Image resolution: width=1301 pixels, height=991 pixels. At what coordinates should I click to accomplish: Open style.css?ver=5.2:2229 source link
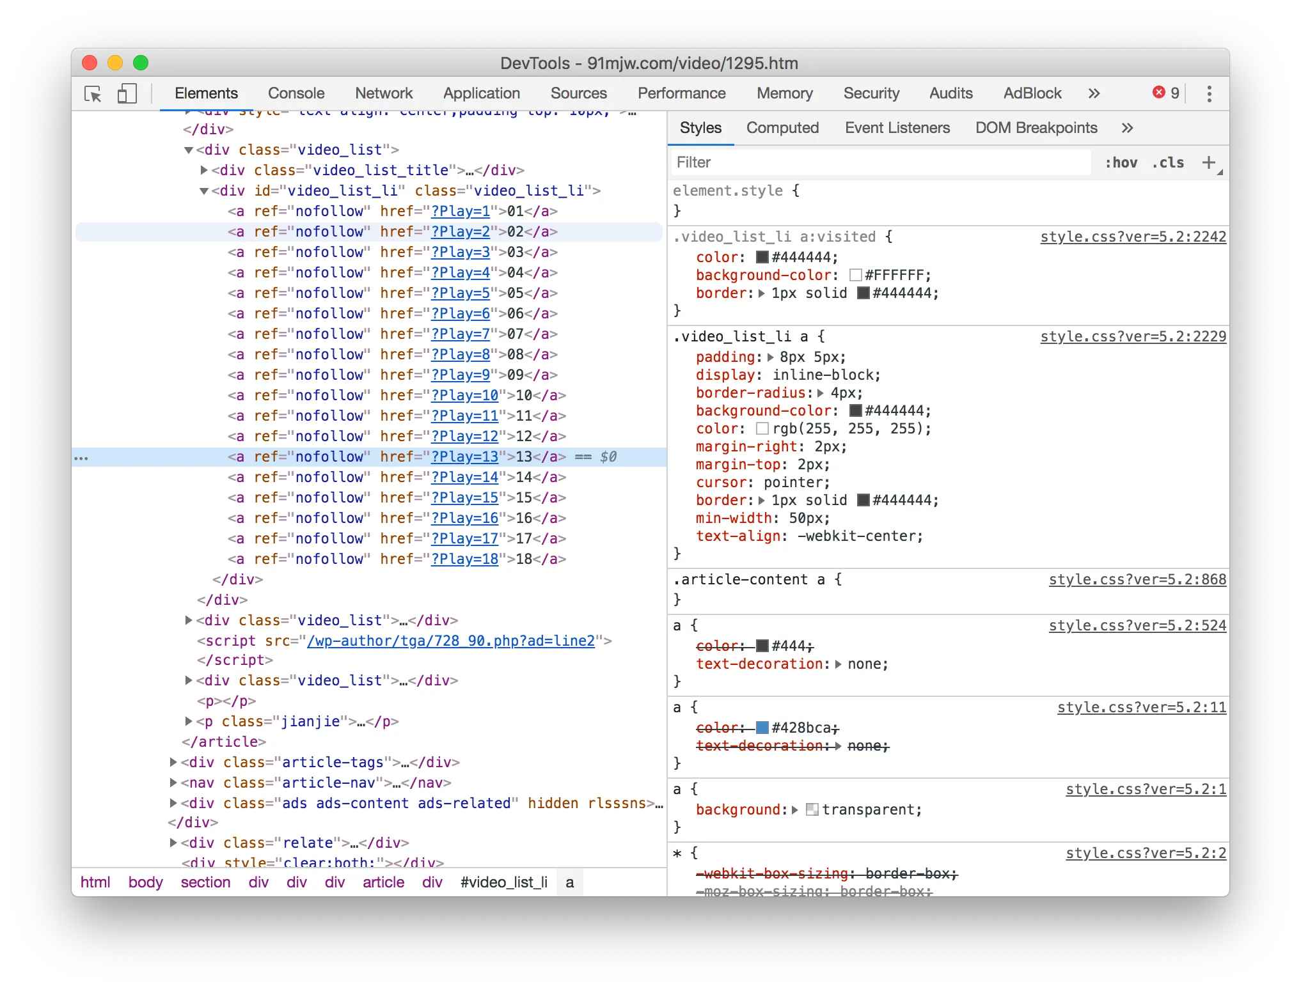point(1133,337)
